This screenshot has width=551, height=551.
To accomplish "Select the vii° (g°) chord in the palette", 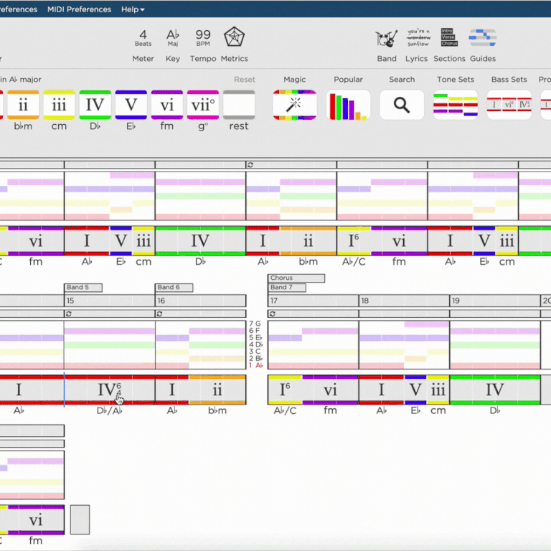I will [x=203, y=105].
